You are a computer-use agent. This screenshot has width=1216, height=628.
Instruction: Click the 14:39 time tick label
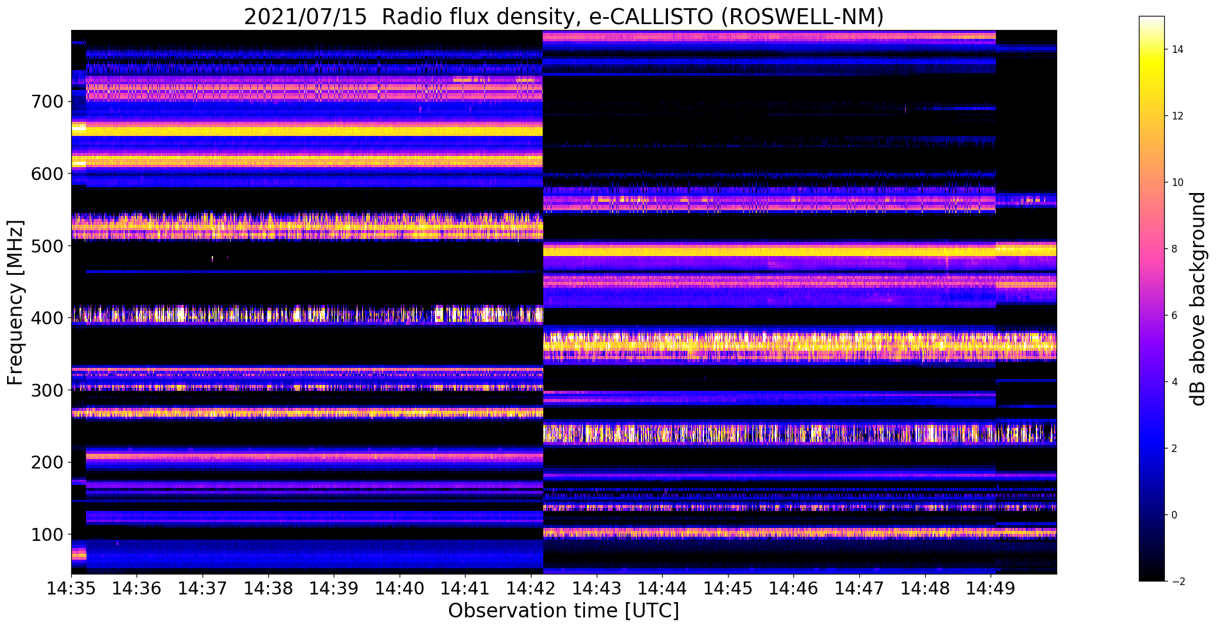click(334, 589)
